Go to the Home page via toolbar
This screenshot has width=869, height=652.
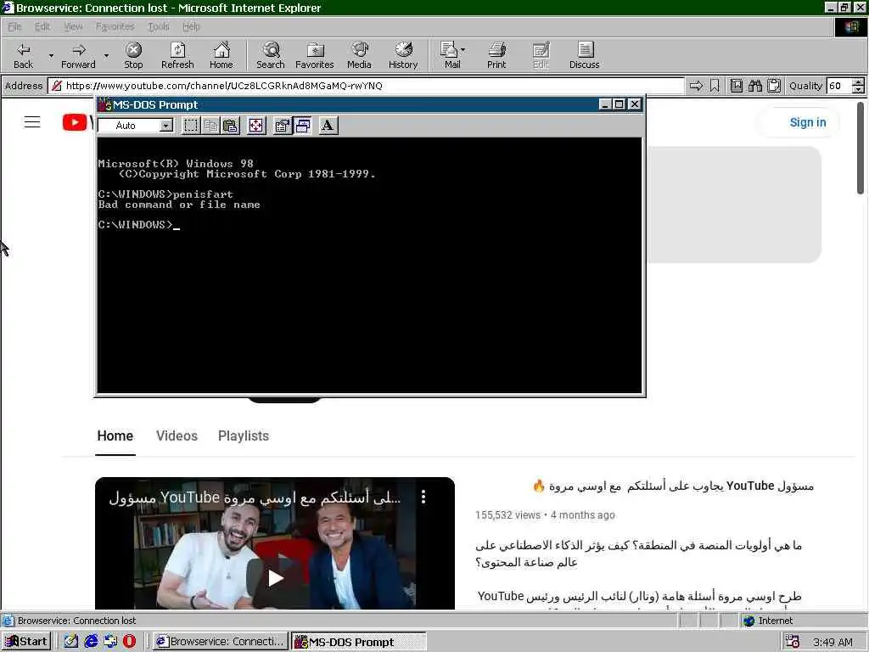coord(221,55)
